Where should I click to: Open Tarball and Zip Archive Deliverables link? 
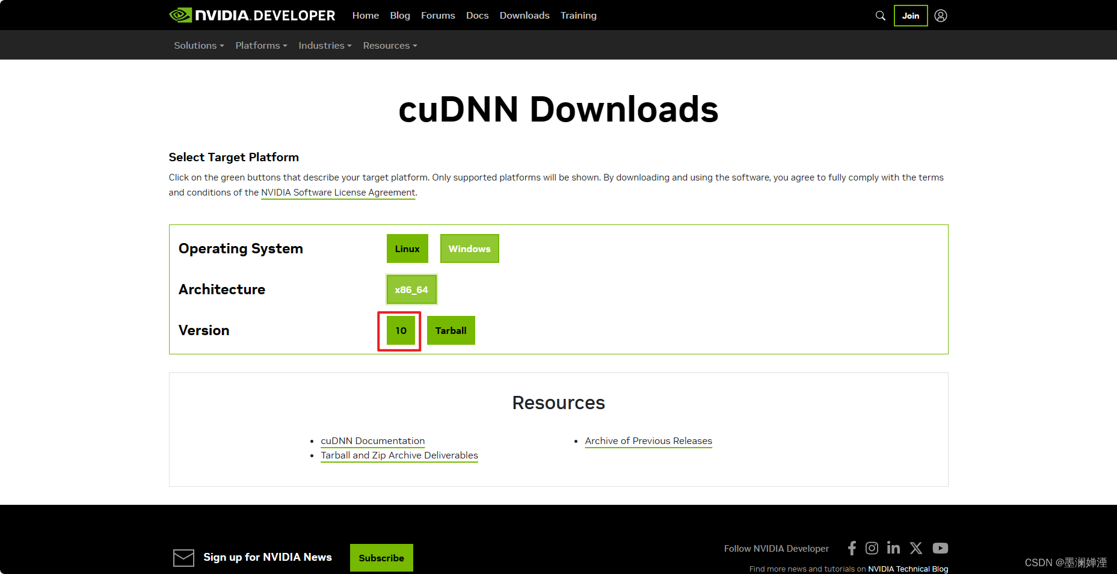pyautogui.click(x=399, y=455)
